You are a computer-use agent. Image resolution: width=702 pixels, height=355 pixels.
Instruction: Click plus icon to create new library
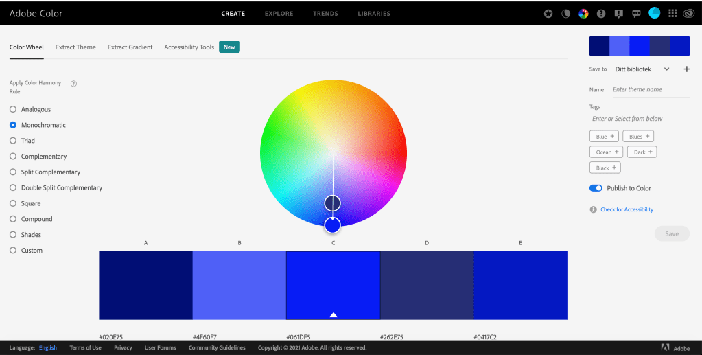click(686, 69)
